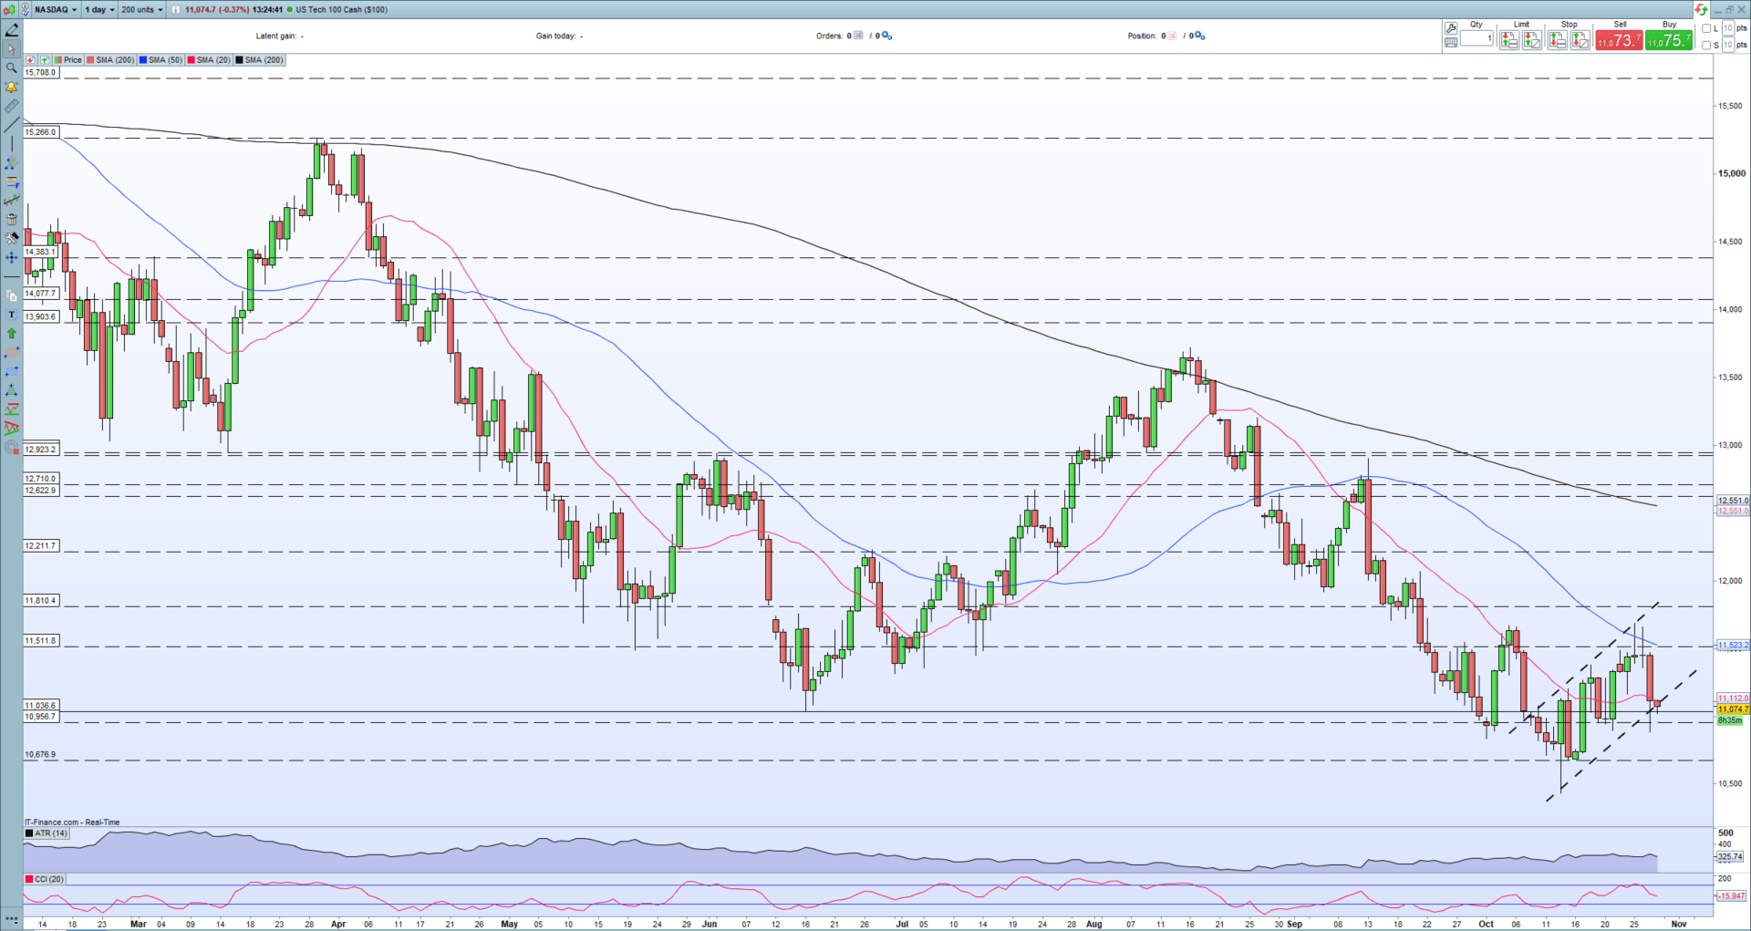
Task: Toggle the black SMA (200) legend item
Action: coord(260,60)
